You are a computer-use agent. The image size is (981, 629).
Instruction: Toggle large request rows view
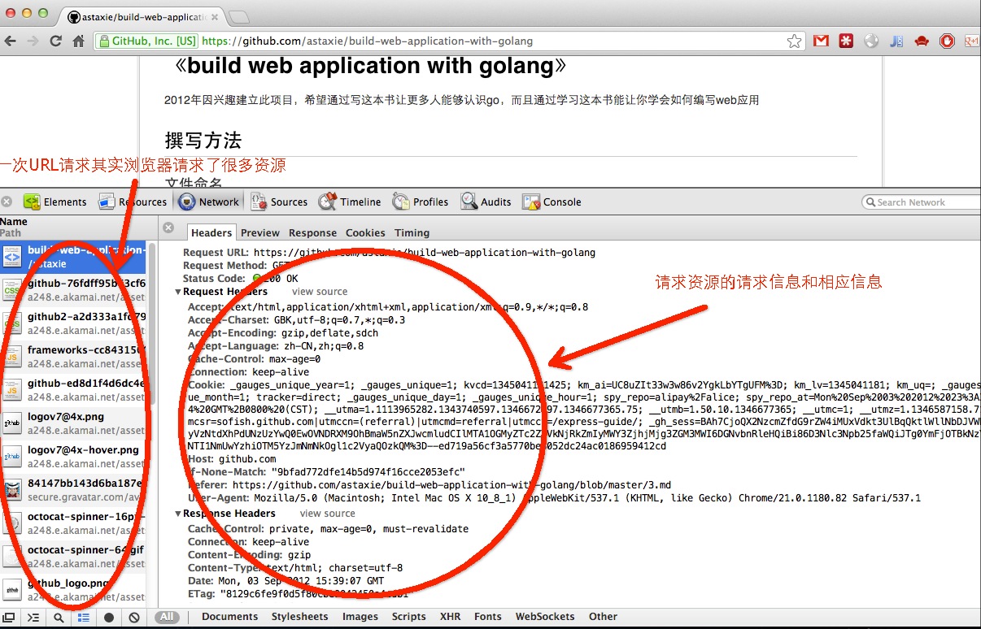click(83, 618)
